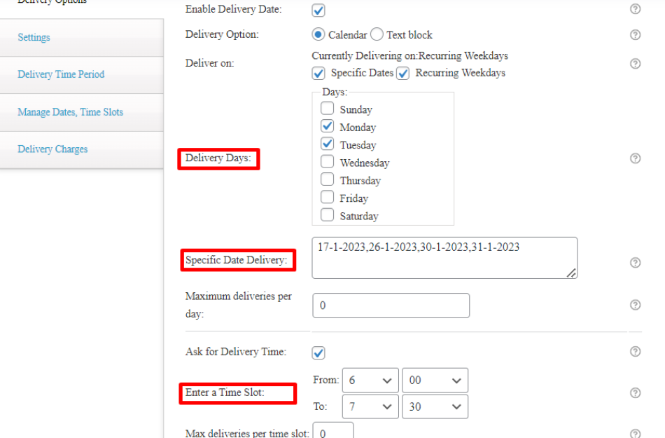Open the To minutes dropdown showing 30
Image resolution: width=665 pixels, height=438 pixels.
pyautogui.click(x=435, y=406)
